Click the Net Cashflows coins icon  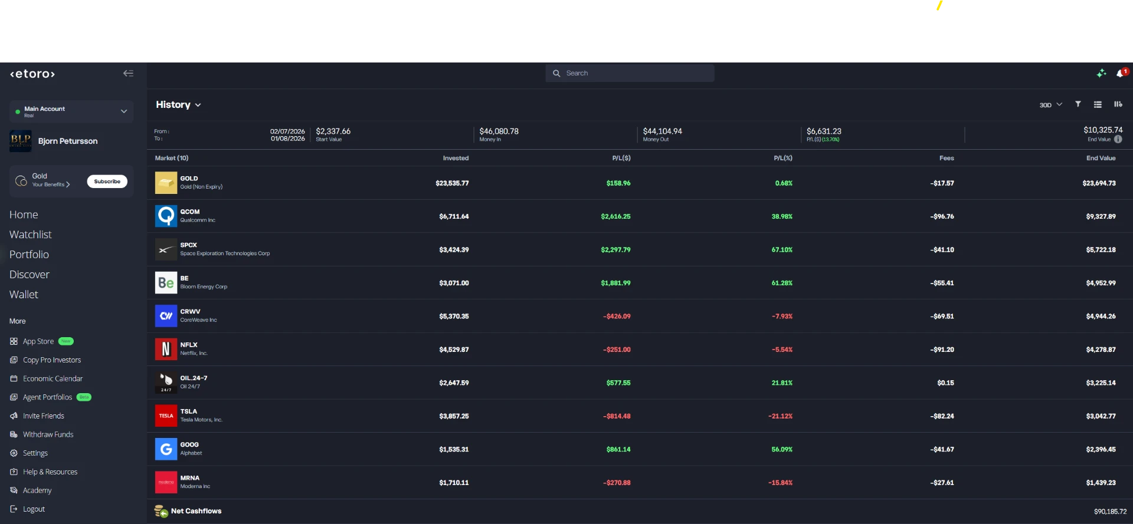pos(161,511)
